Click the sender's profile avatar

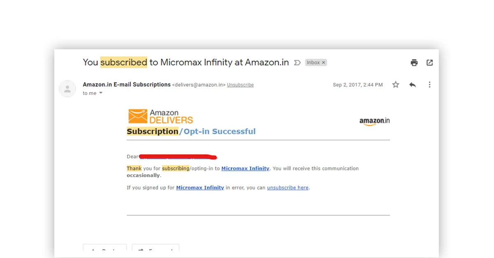[x=68, y=89]
